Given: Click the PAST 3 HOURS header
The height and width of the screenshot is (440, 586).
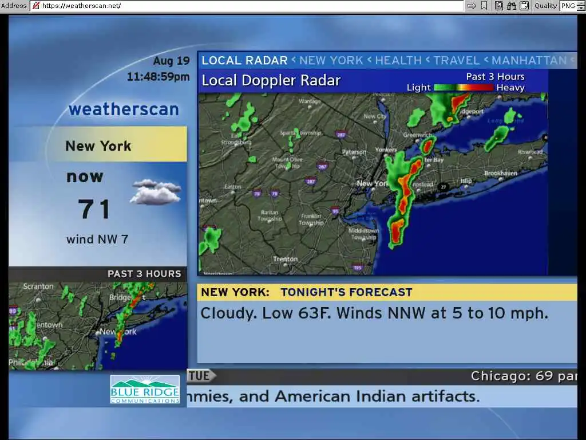Looking at the screenshot, I should pos(144,274).
